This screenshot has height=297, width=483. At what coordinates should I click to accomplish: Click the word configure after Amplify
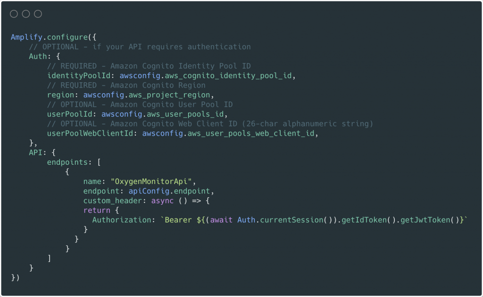point(67,37)
